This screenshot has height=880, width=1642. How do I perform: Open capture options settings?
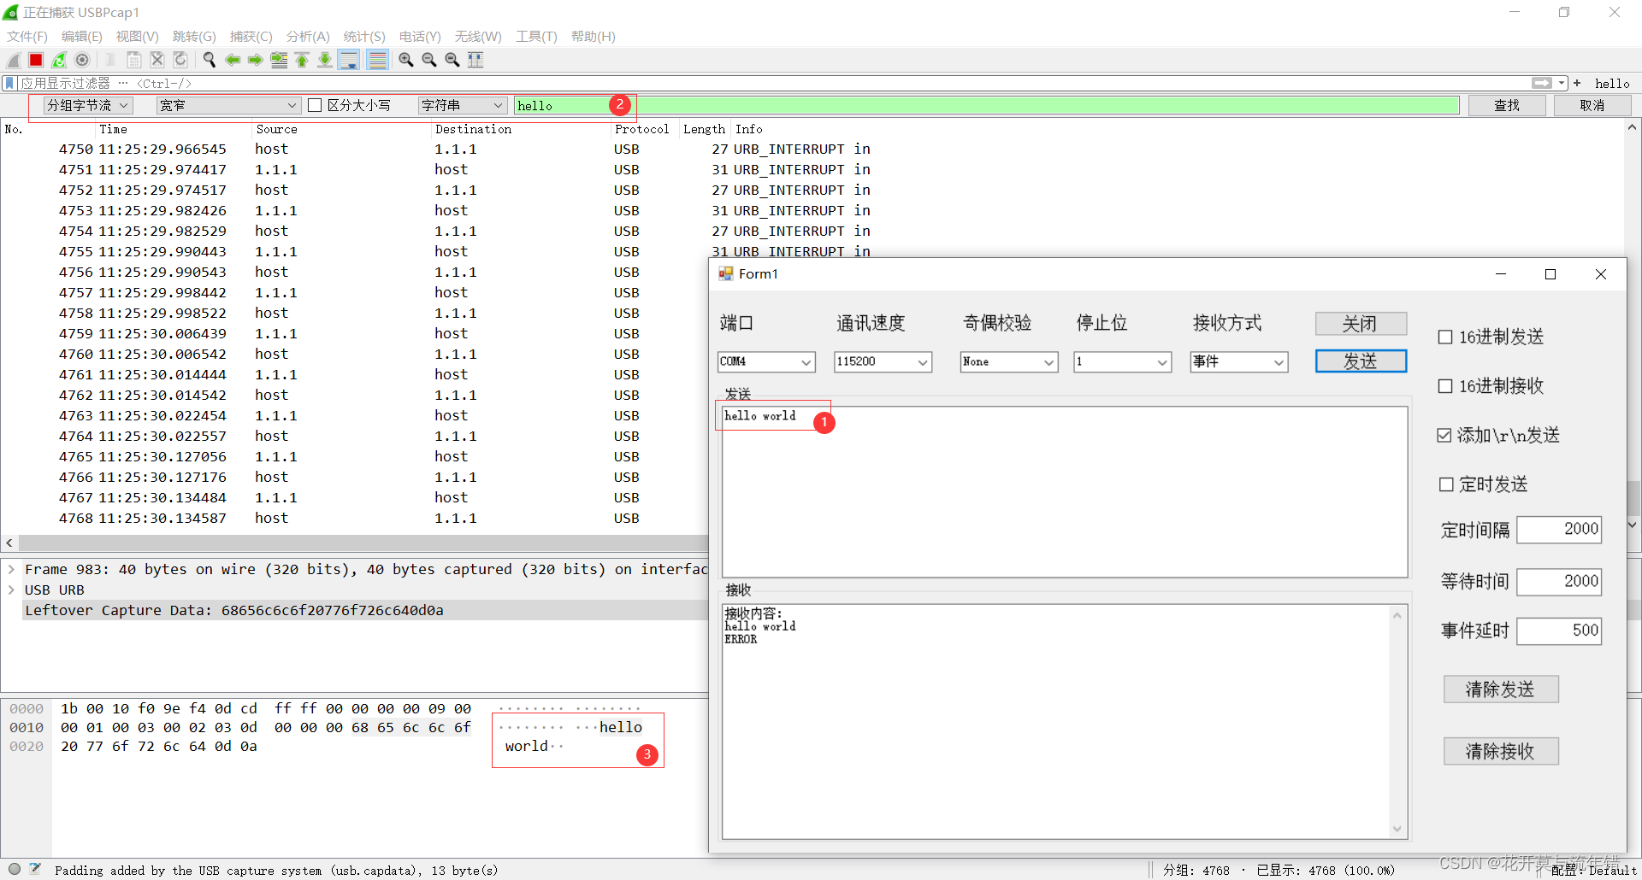pos(82,59)
